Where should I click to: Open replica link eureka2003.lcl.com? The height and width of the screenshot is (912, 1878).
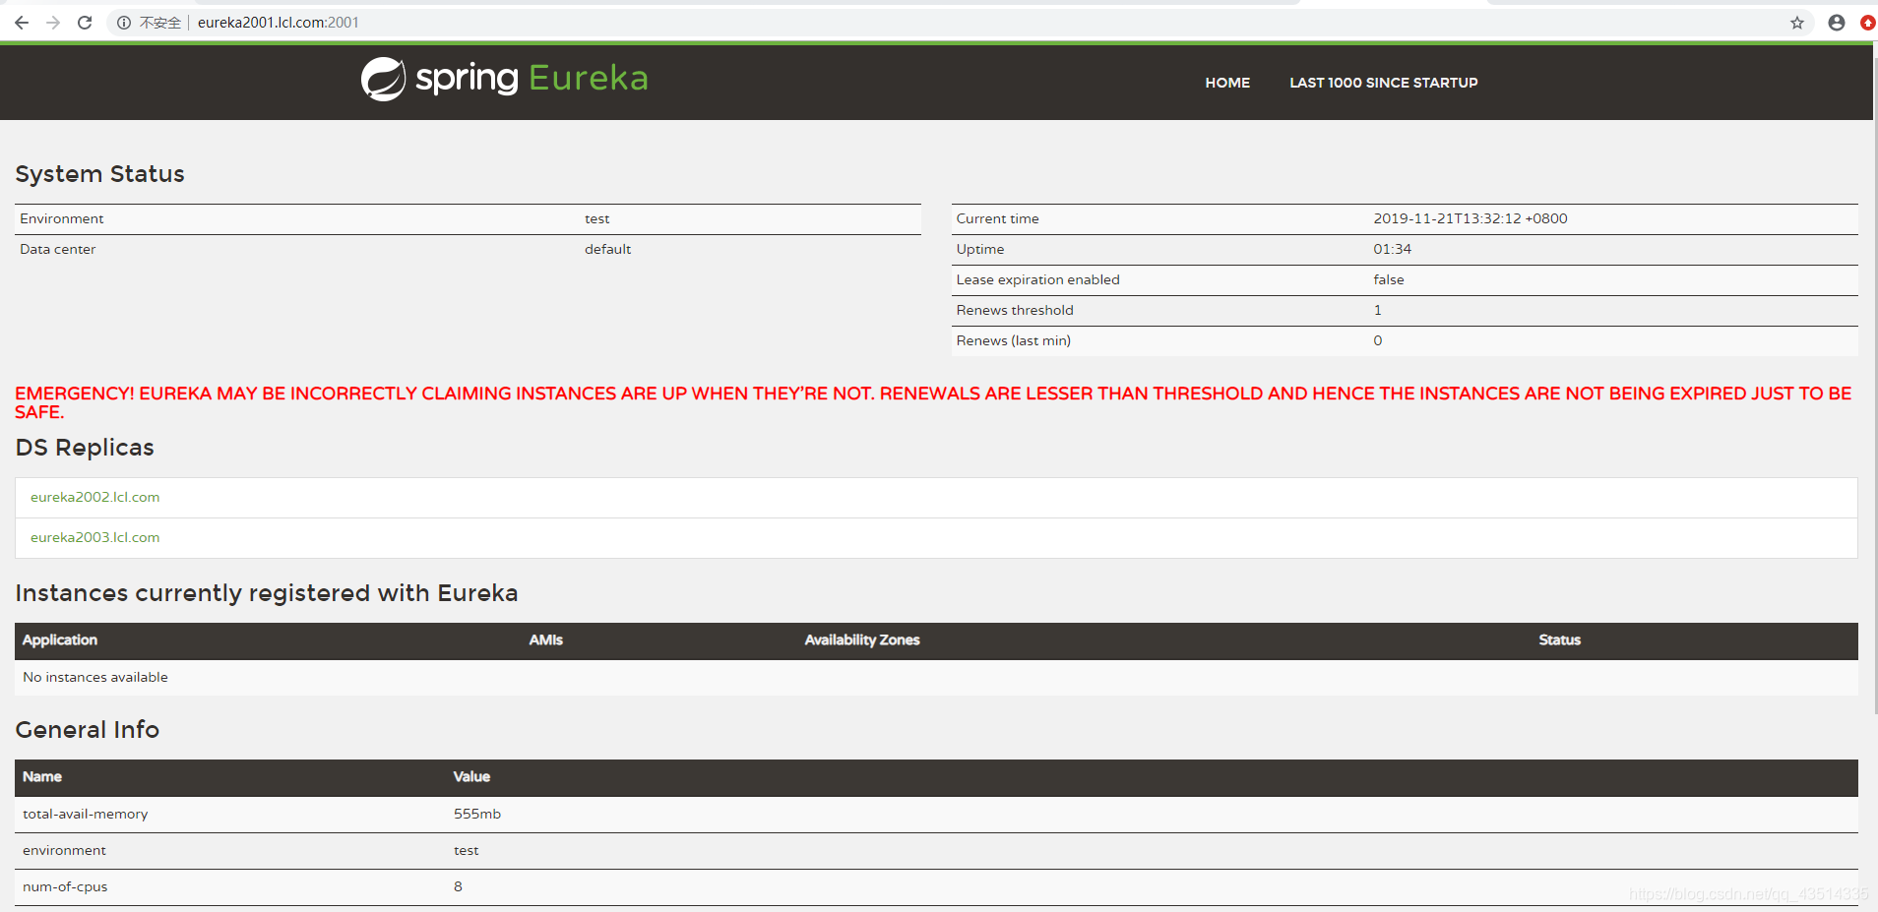tap(94, 537)
